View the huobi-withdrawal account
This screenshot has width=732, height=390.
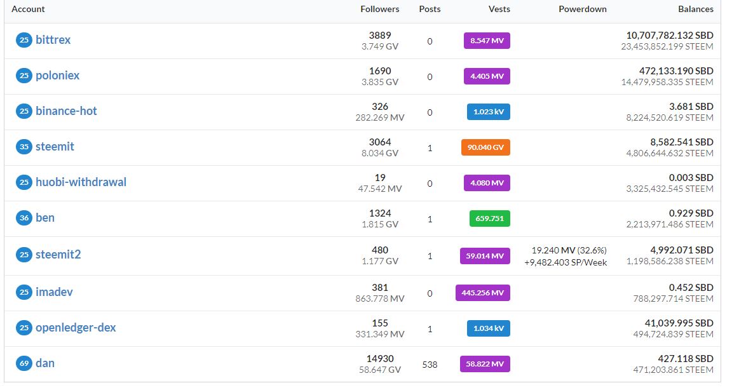click(x=81, y=182)
